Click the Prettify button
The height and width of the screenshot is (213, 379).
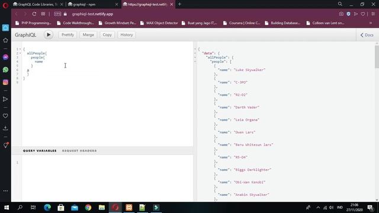click(x=68, y=35)
